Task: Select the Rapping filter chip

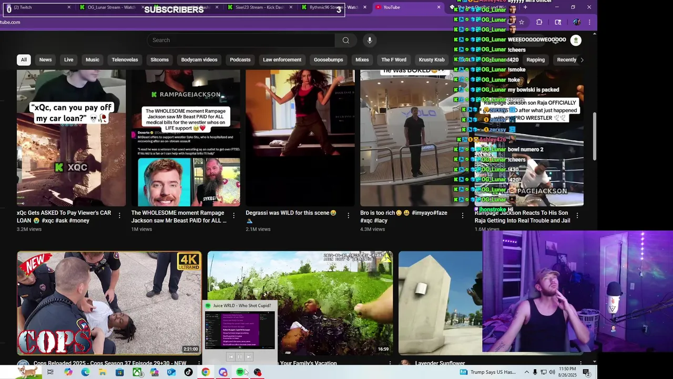Action: coord(535,59)
